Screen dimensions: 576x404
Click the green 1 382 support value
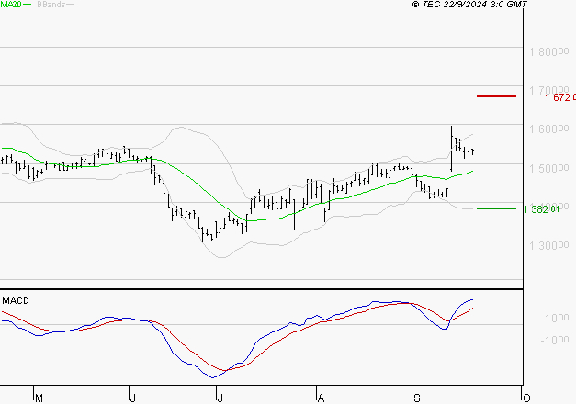541,209
